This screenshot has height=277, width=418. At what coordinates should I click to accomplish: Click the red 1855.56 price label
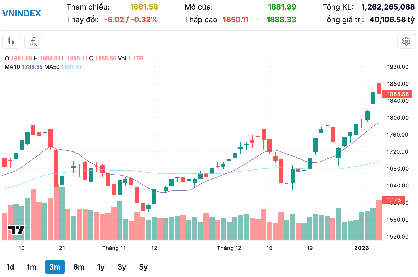coord(398,94)
